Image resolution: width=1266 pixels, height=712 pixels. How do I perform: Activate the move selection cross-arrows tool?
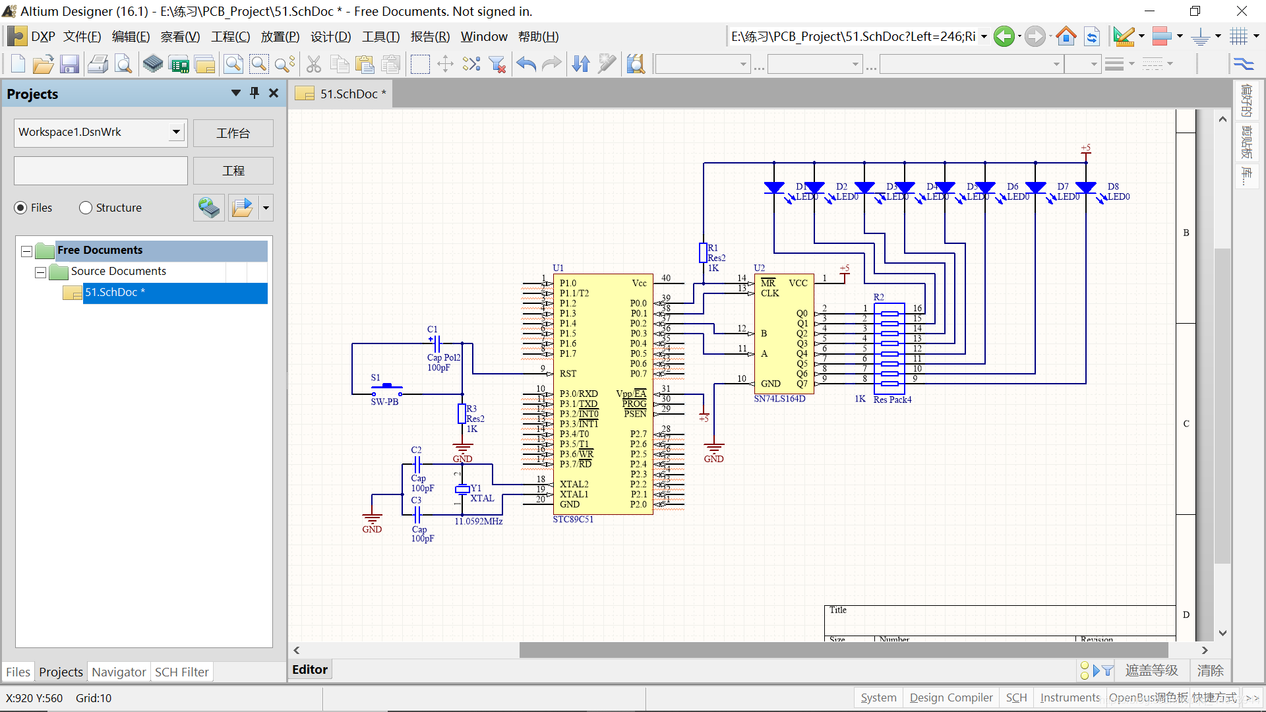(x=446, y=64)
